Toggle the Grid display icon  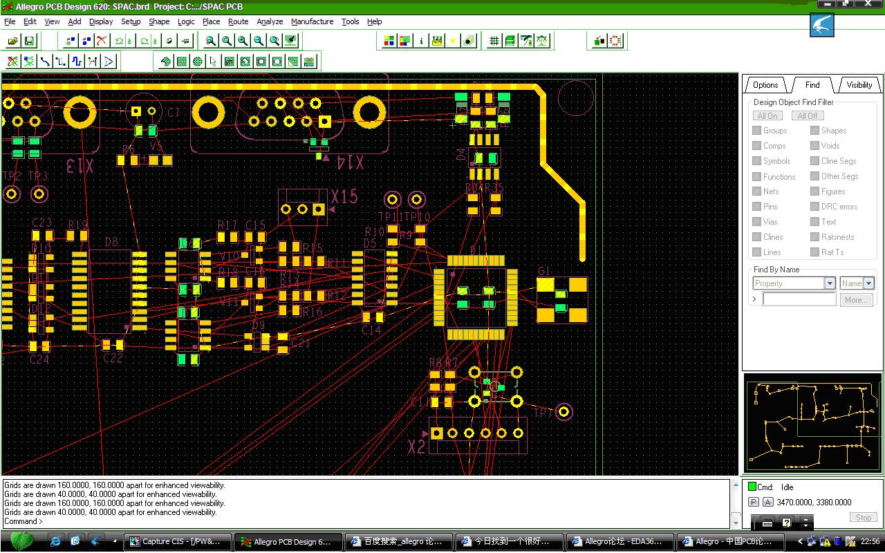point(494,41)
